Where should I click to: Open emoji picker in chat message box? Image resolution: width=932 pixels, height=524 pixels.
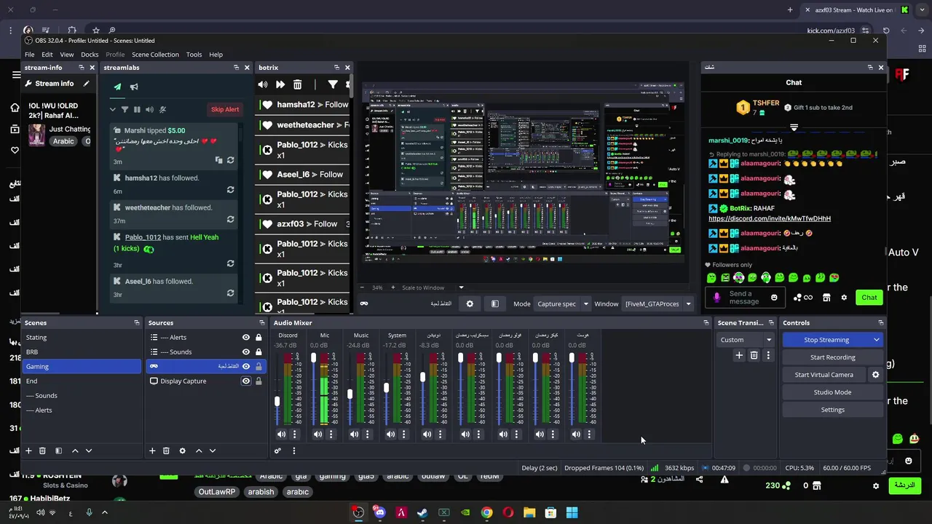[774, 297]
